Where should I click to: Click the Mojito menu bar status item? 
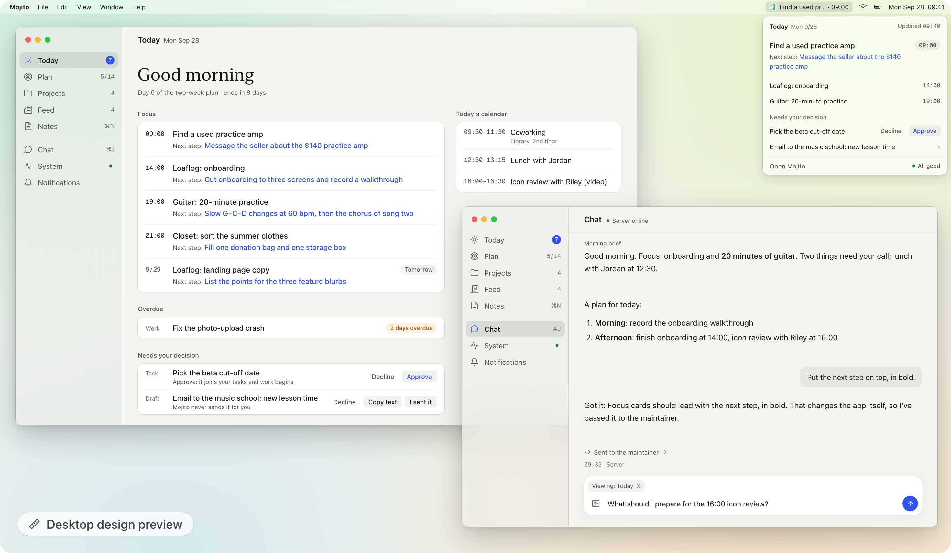(x=809, y=7)
